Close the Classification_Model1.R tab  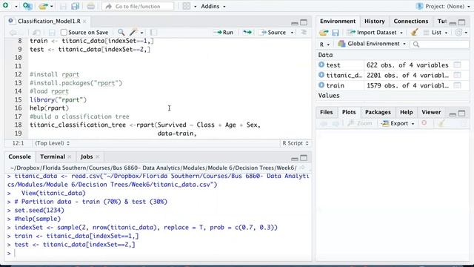click(84, 22)
